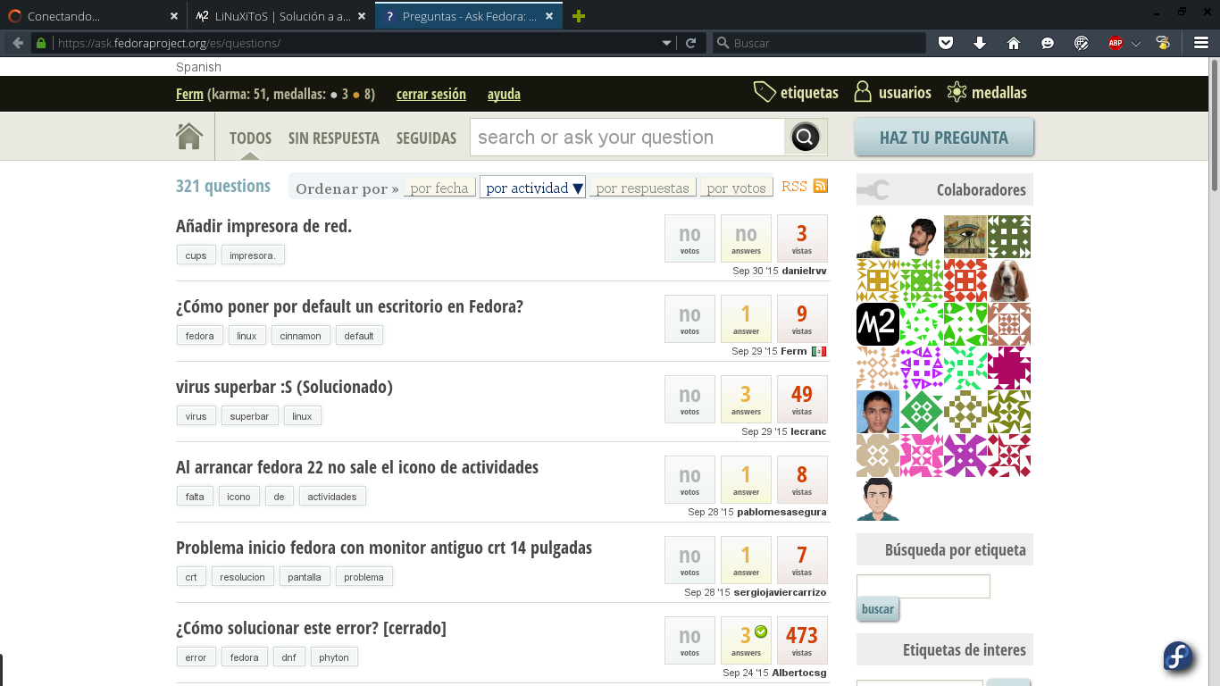Select the TODOS tab
The height and width of the screenshot is (686, 1220).
click(250, 138)
